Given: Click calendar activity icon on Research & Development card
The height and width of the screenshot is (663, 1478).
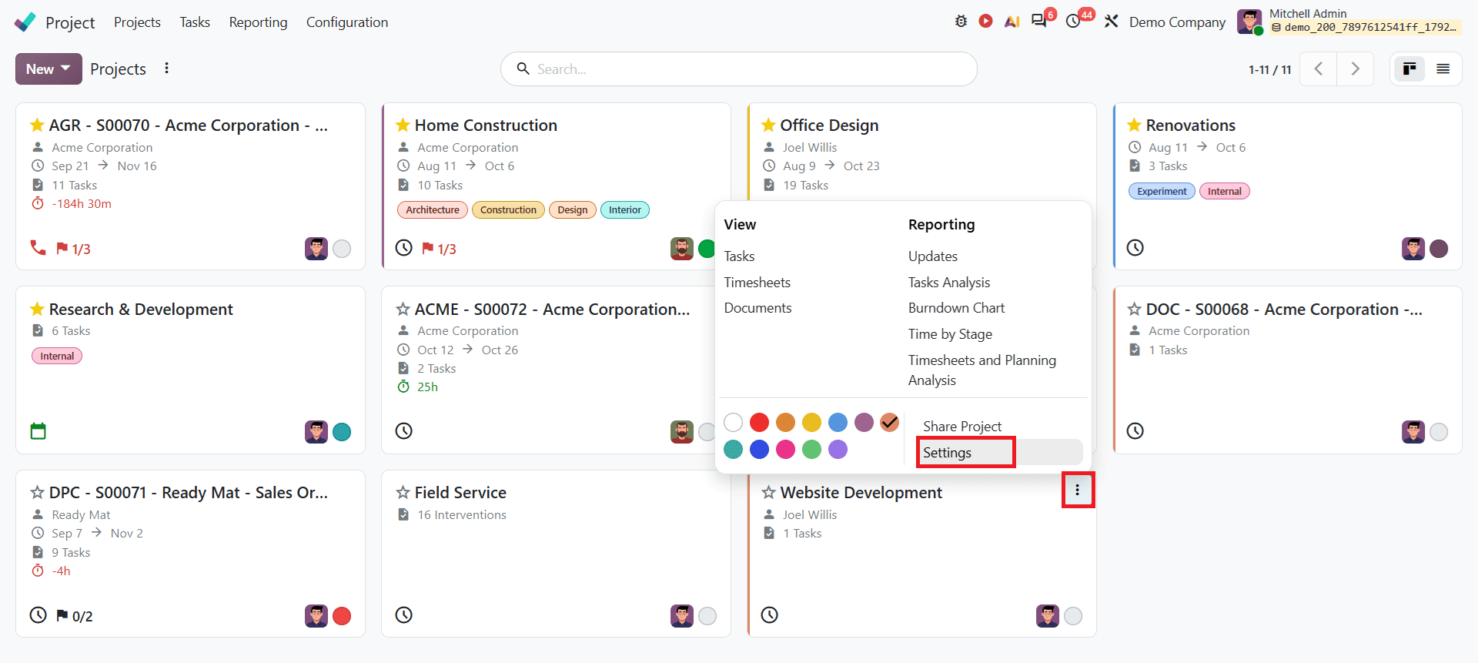Looking at the screenshot, I should (x=38, y=431).
